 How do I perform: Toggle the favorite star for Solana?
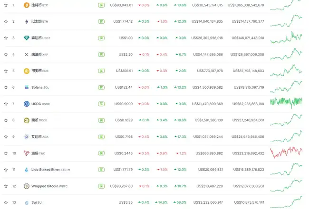tap(6, 87)
